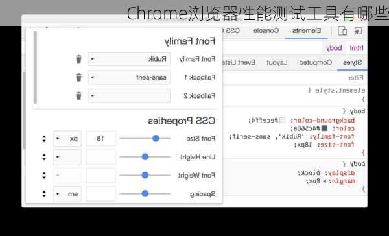Viewport: 389px width, 236px height.
Task: Click the Spacing value field
Action: 100,194
